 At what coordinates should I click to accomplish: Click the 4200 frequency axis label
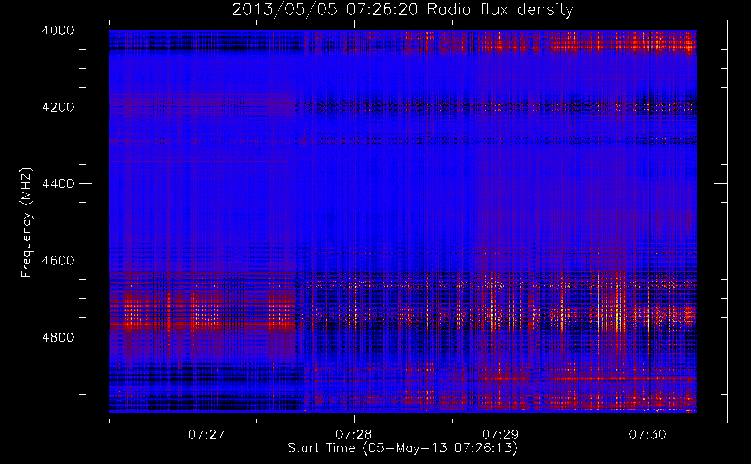(x=58, y=107)
